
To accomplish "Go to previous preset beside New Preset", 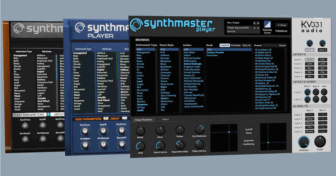I will (255, 23).
